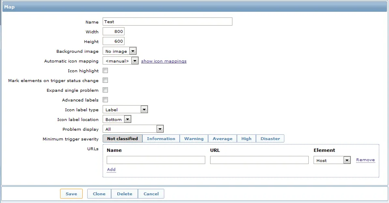Open Icon label location dropdown
389x203 pixels.
pyautogui.click(x=117, y=119)
